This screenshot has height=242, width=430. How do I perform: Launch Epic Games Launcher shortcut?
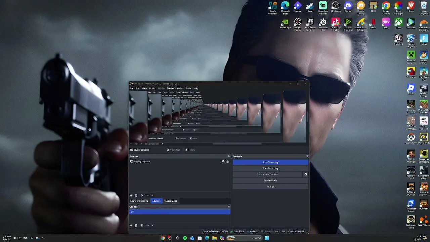tap(310, 25)
